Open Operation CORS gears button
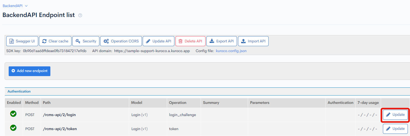Image resolution: width=410 pixels, height=136 pixels. pyautogui.click(x=121, y=41)
